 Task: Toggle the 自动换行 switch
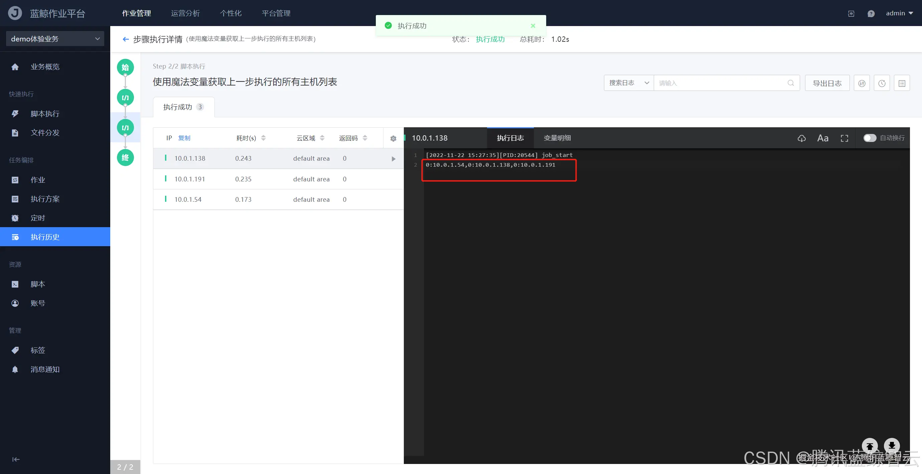pyautogui.click(x=870, y=138)
